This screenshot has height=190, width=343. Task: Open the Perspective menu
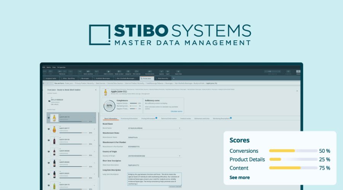61,67
